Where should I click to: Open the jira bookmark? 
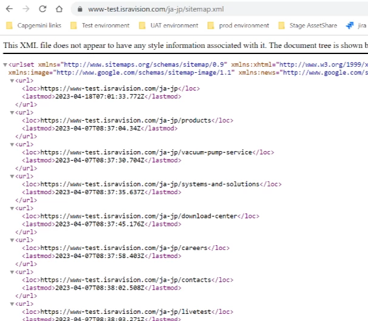356,25
